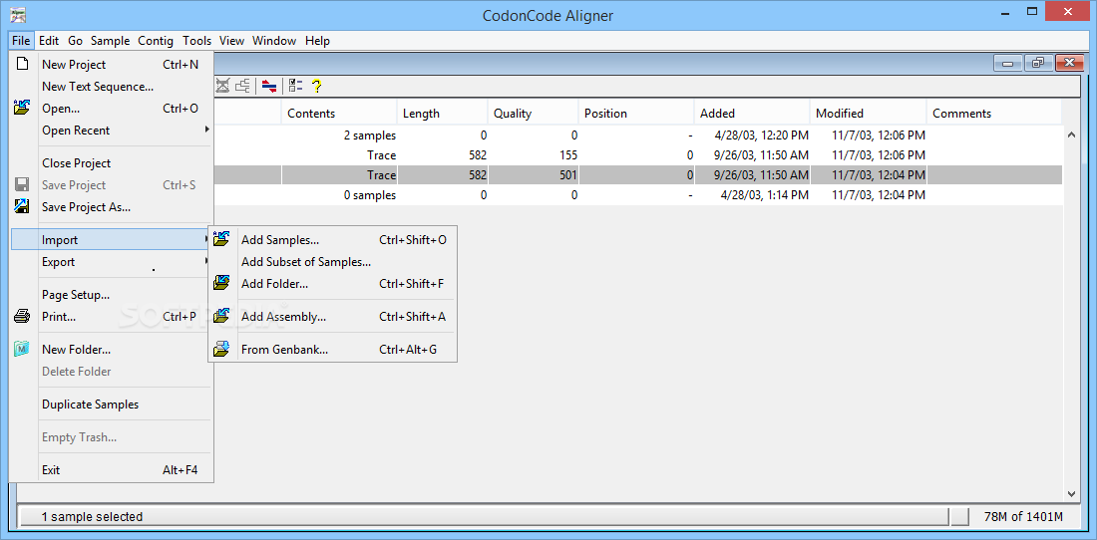Viewport: 1097px width, 540px height.
Task: Open the View menu
Action: coord(231,41)
